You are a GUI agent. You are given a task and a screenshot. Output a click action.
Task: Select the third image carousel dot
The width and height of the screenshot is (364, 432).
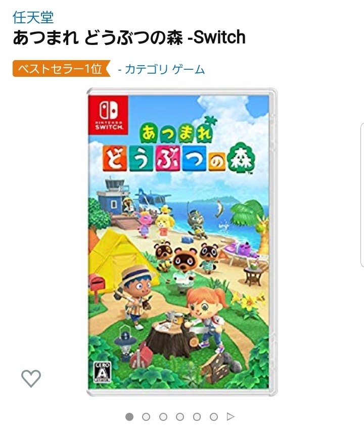coord(163,416)
